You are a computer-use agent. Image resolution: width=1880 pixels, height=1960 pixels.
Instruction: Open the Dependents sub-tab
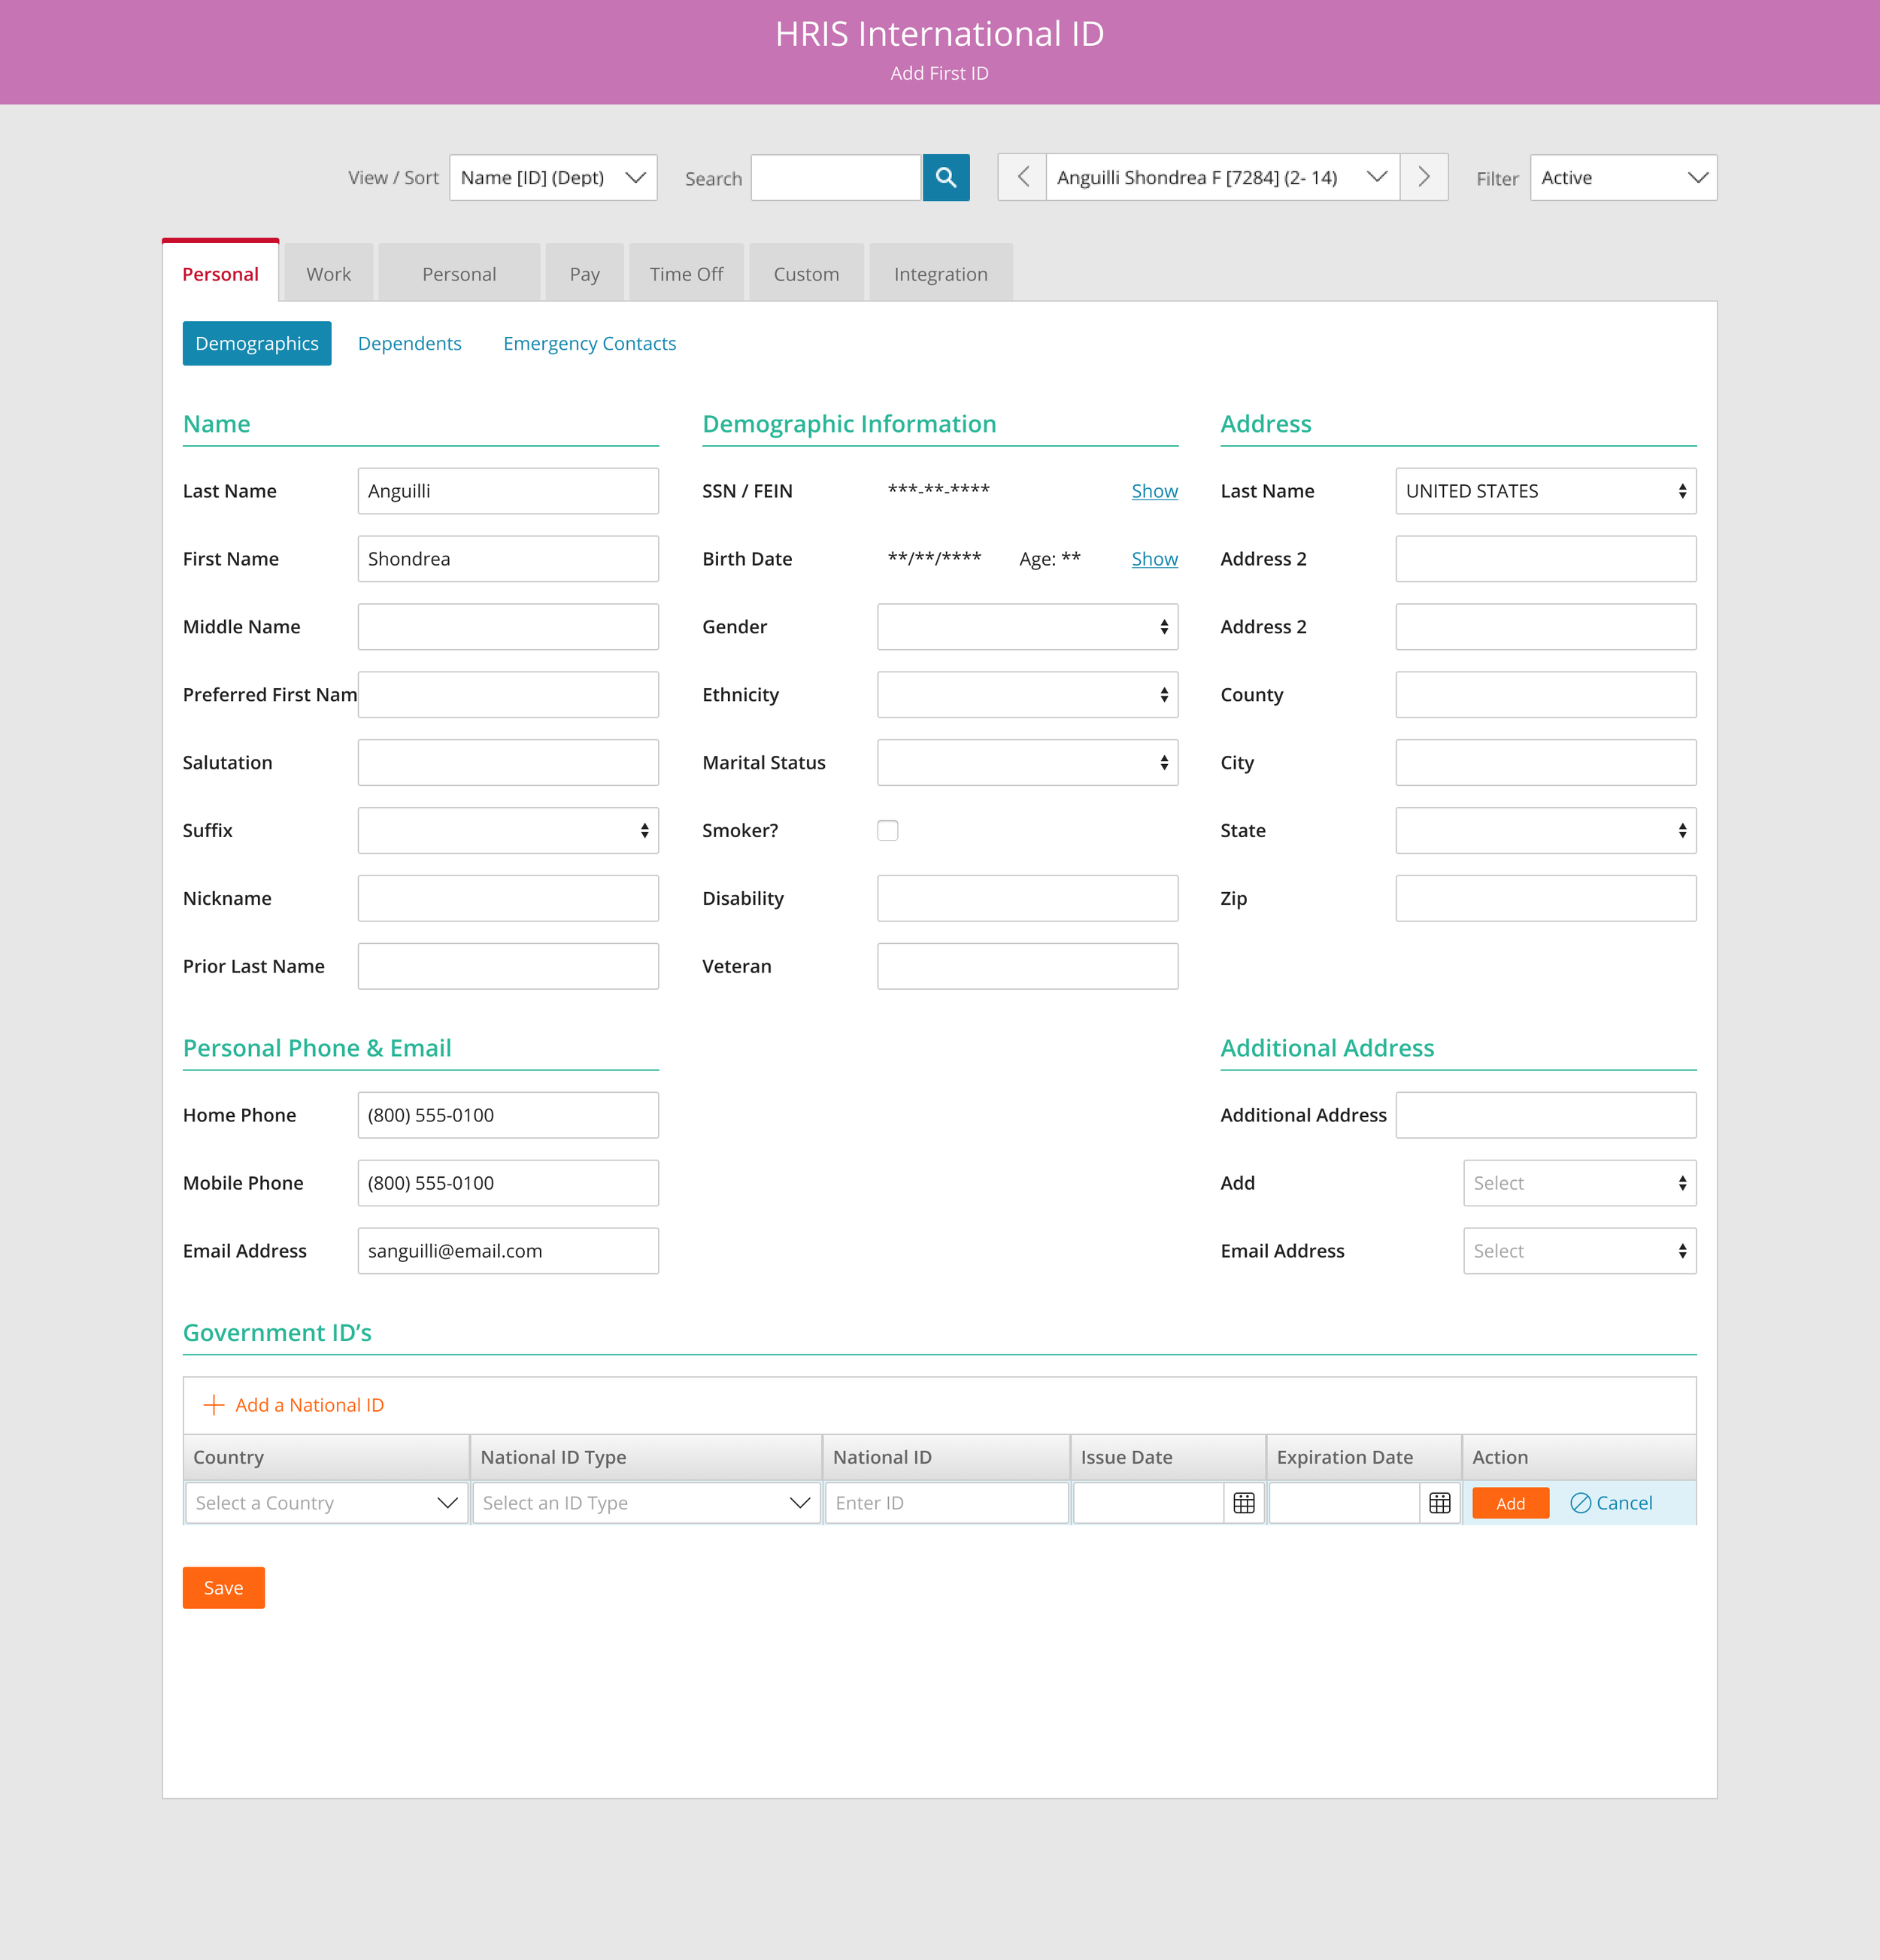tap(410, 343)
